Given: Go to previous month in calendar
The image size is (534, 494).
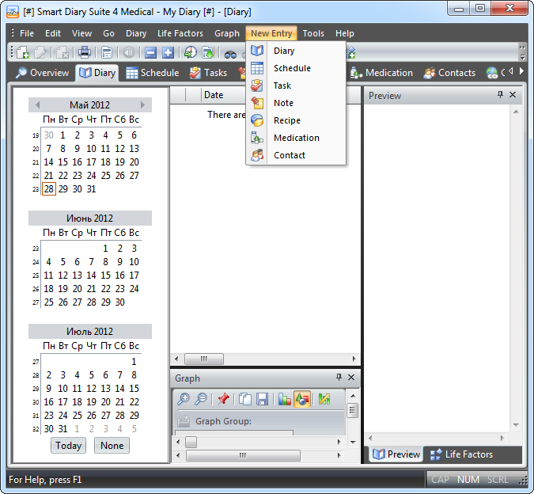Looking at the screenshot, I should pos(37,105).
